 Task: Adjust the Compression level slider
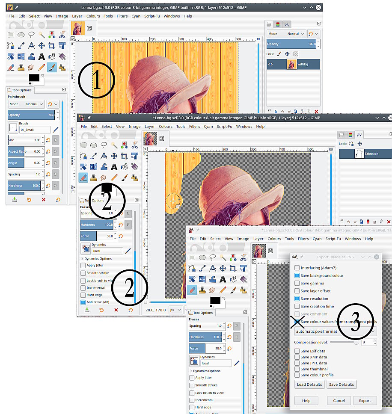[344, 342]
